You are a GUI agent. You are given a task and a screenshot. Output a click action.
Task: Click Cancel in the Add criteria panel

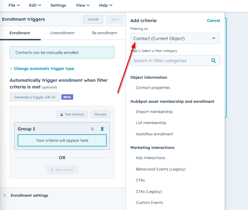click(x=213, y=20)
